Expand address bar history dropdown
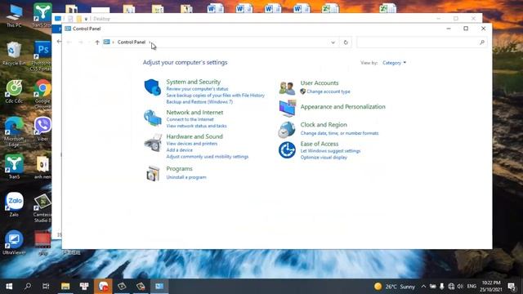The height and width of the screenshot is (294, 523). 333,42
